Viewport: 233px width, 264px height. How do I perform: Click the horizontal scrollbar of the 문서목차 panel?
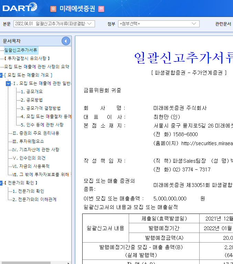click(26, 263)
